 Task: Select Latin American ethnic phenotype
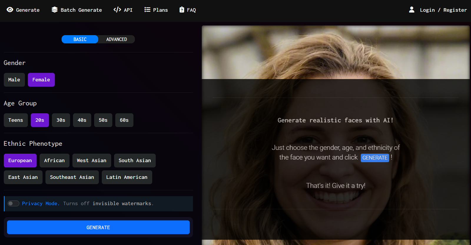[x=127, y=177]
